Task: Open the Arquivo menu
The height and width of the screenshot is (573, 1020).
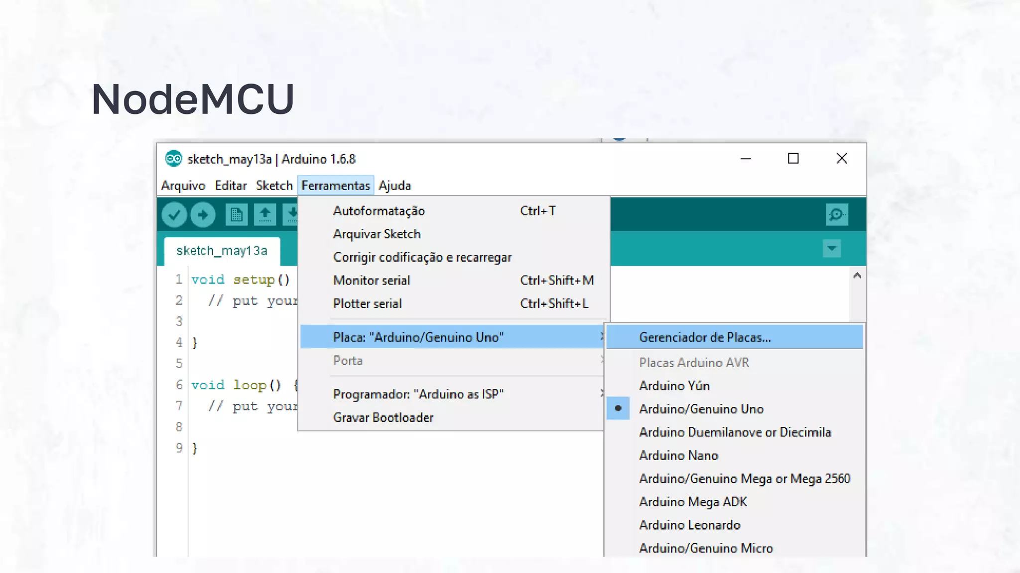Action: point(183,186)
